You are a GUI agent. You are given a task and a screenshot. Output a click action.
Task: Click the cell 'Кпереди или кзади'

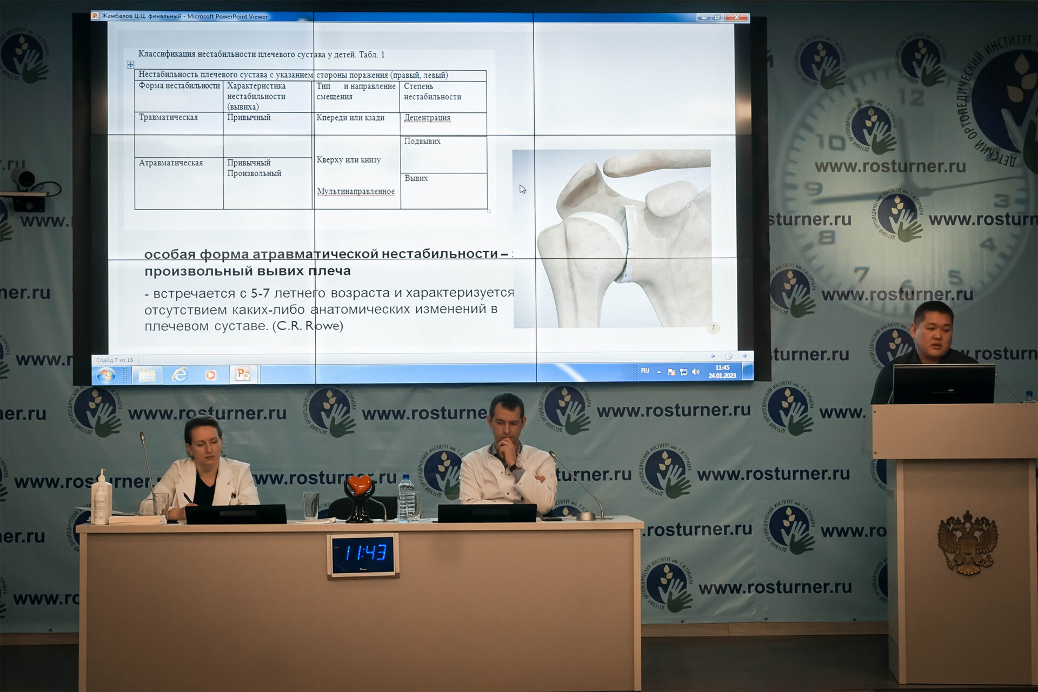point(350,117)
